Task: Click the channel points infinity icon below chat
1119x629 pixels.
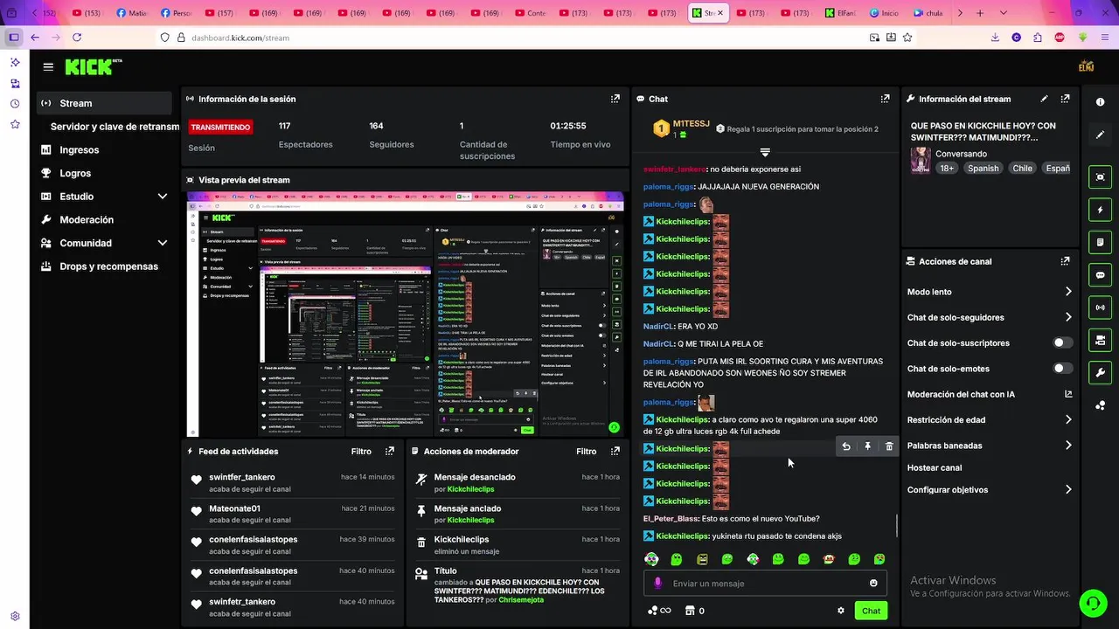Action: [659, 611]
